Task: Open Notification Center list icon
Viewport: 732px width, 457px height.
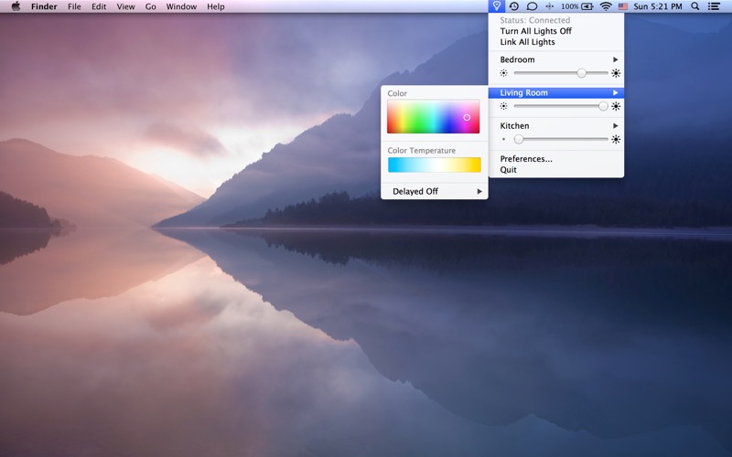Action: coord(714,6)
